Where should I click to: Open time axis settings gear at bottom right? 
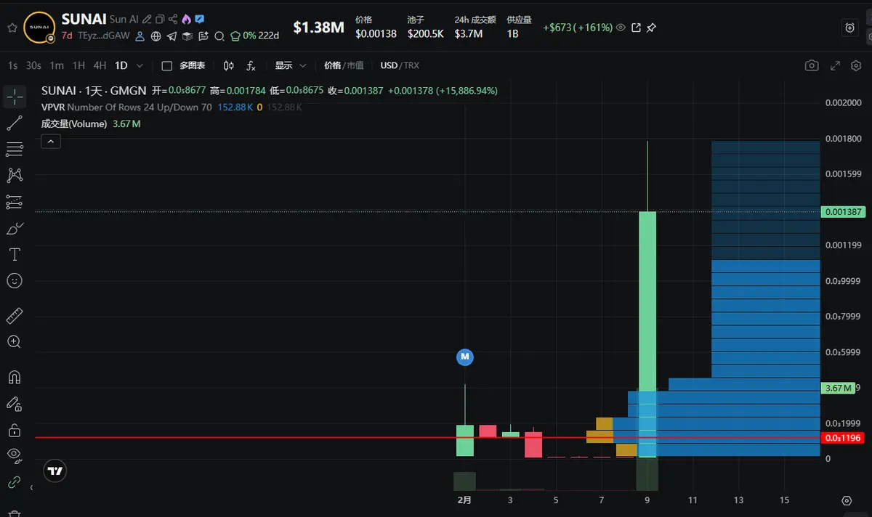pos(847,500)
